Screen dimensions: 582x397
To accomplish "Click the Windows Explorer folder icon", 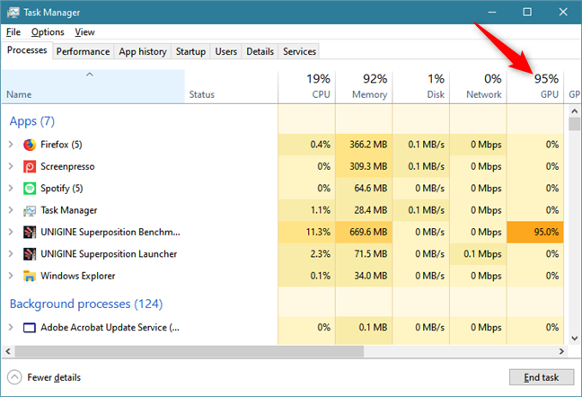I will 30,276.
